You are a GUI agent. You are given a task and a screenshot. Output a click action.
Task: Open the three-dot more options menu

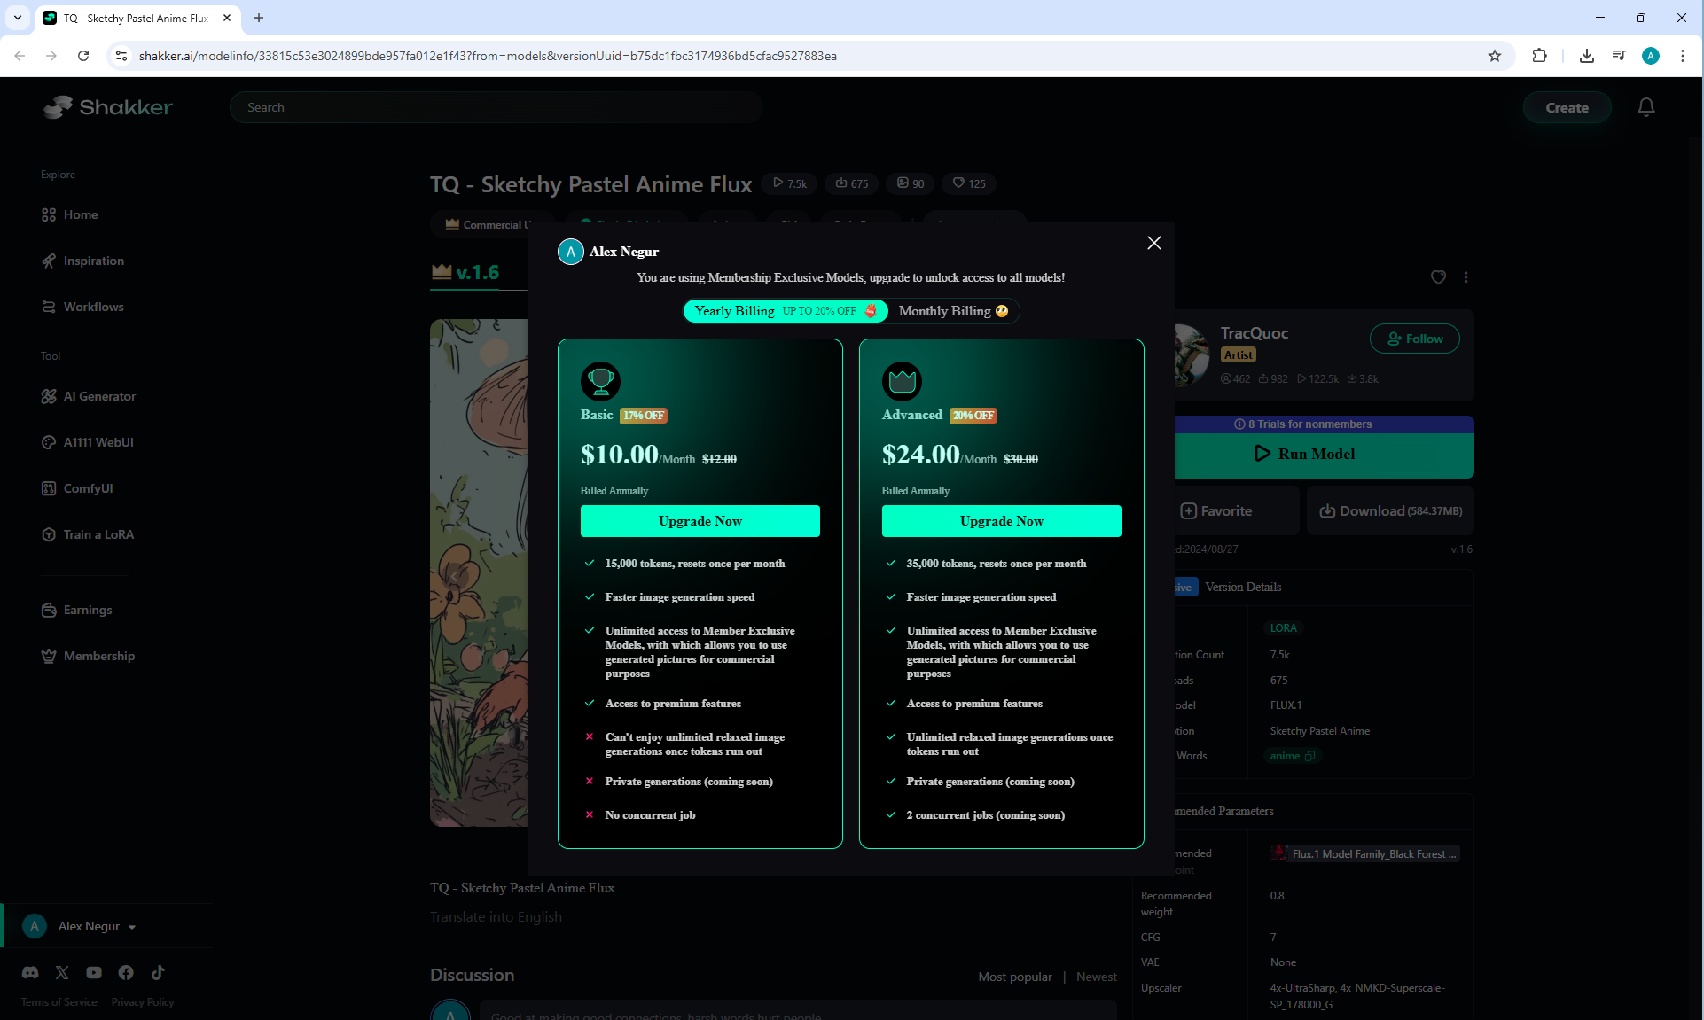click(x=1466, y=277)
